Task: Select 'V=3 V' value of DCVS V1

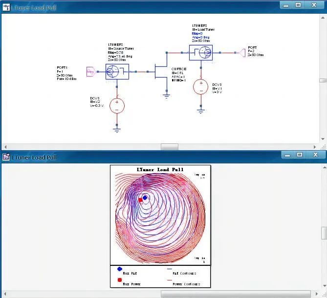Action: (217, 92)
